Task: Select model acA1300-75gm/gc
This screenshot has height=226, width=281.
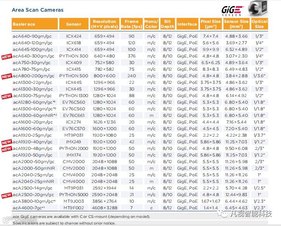Action: point(32,96)
